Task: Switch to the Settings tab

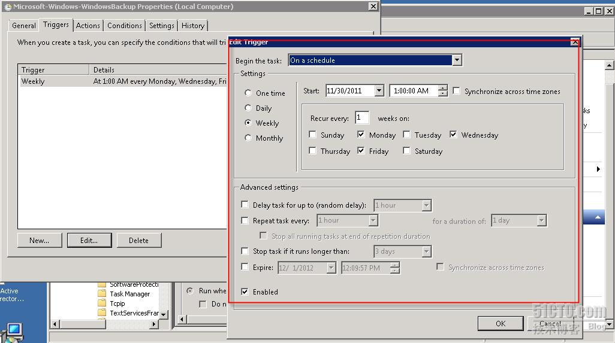Action: [162, 26]
